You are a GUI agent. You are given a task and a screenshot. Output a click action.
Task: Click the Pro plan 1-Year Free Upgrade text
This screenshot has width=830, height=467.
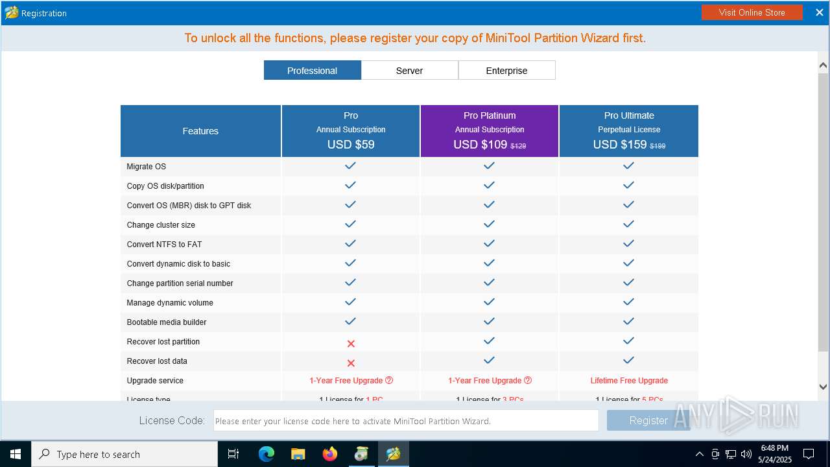pyautogui.click(x=346, y=381)
